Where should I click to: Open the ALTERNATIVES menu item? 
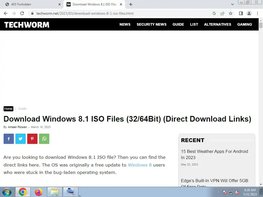coord(218,24)
